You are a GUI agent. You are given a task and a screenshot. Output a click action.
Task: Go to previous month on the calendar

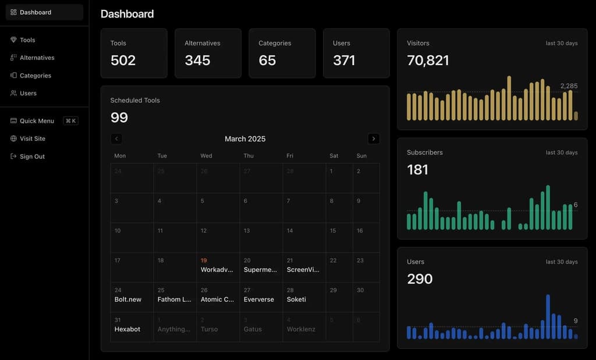(116, 138)
